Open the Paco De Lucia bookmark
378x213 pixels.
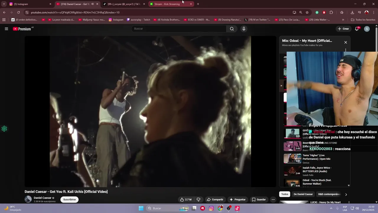point(287,20)
